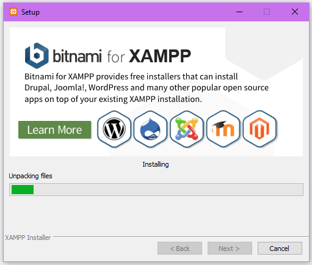Image resolution: width=312 pixels, height=265 pixels.
Task: Click the Moodle graduation cap icon
Action: point(223,129)
